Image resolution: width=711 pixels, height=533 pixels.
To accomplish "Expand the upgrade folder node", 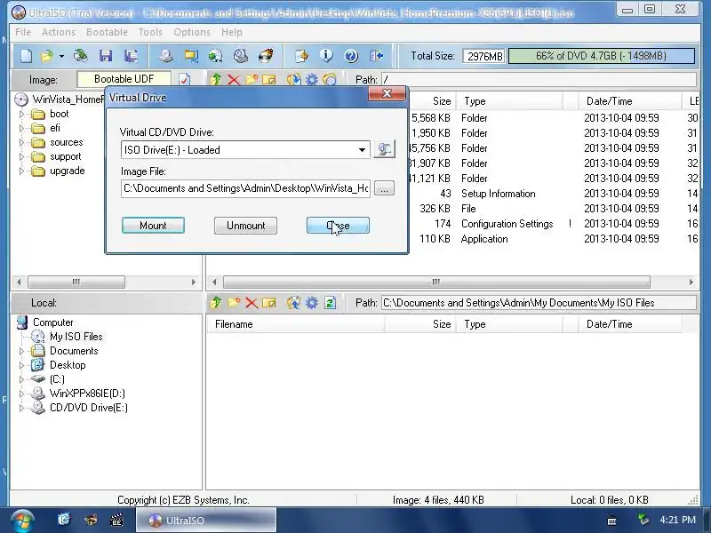I will point(21,171).
